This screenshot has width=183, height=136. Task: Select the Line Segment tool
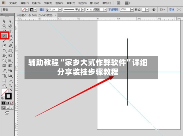[x=4, y=36]
